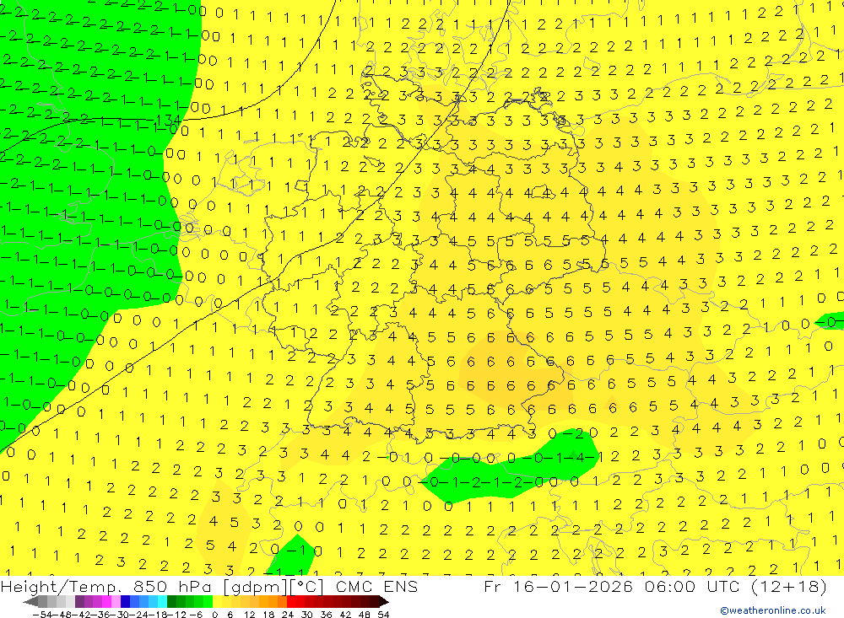This screenshot has height=618, width=844.
Task: Click the cyan swatch in the temperature legend
Action: click(162, 601)
